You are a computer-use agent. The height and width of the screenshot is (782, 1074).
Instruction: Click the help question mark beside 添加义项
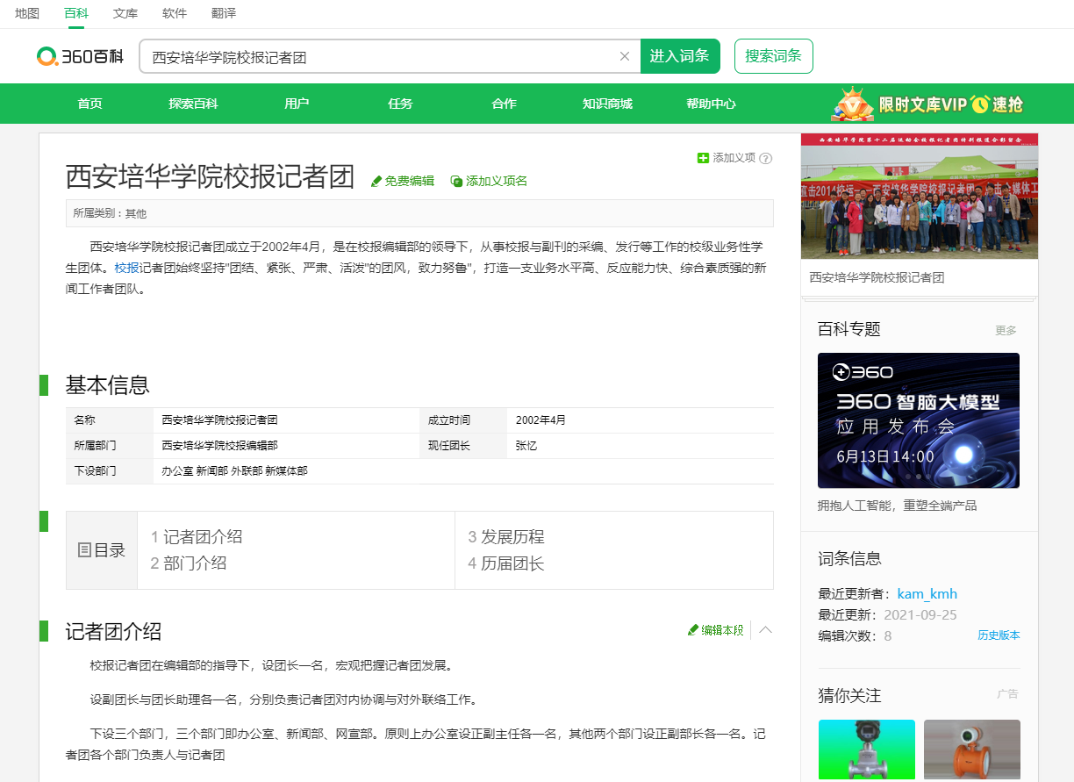tap(765, 158)
